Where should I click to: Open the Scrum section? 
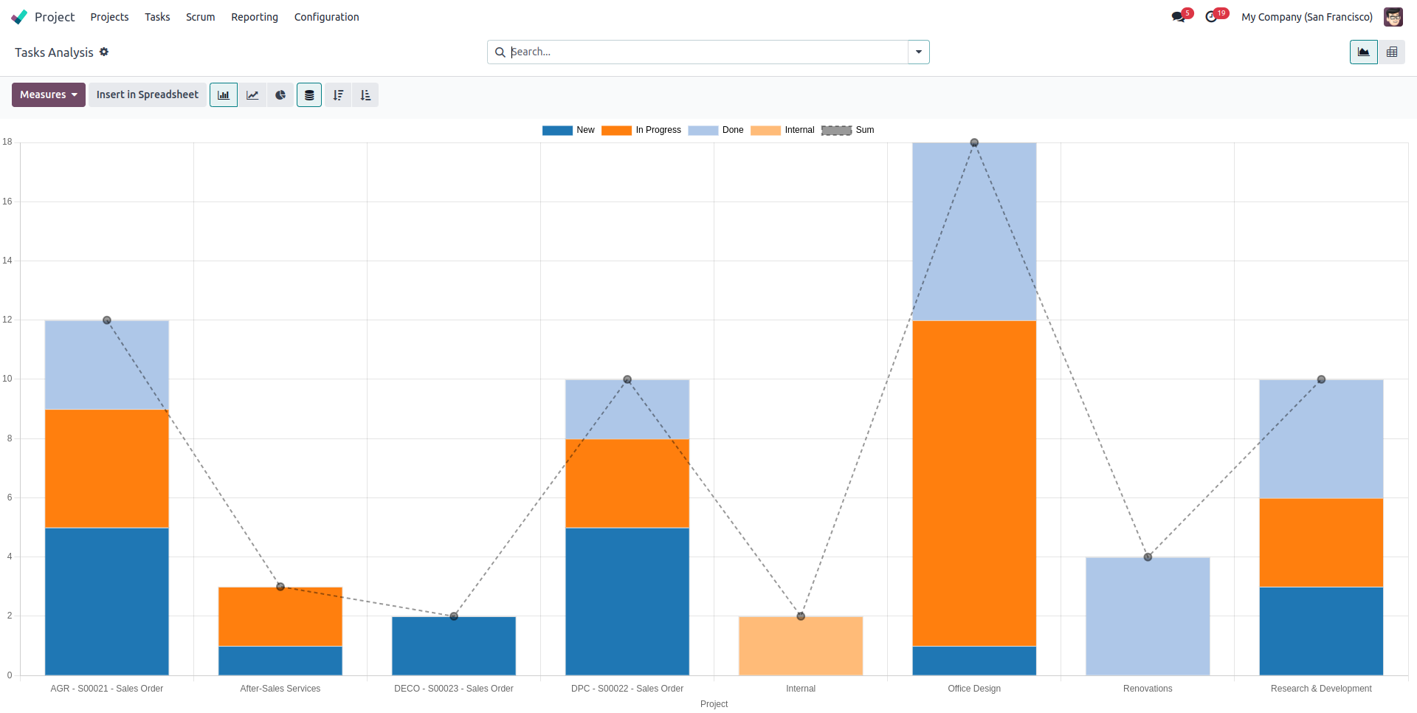tap(200, 17)
